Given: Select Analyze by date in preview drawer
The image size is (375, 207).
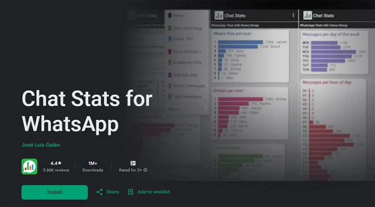Looking at the screenshot, I should pyautogui.click(x=185, y=62).
